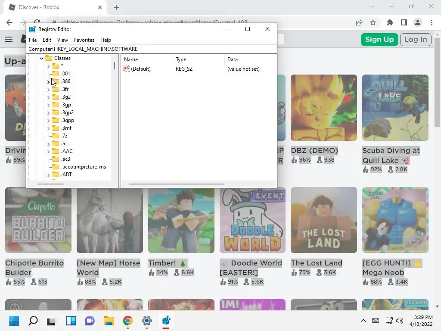Click the tree pane vertical scrollbar

pyautogui.click(x=115, y=66)
